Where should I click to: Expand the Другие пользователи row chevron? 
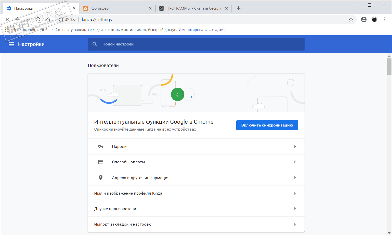point(295,209)
